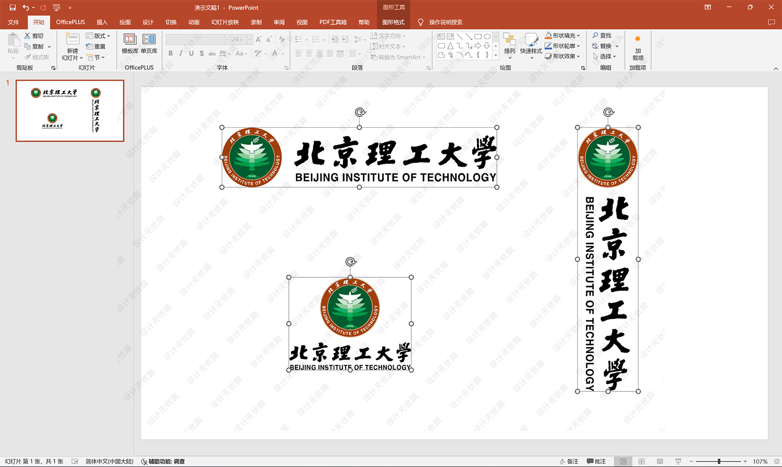The height and width of the screenshot is (467, 782).
Task: Open the Shape Fill (形状填充) dropdown
Action: pos(563,35)
